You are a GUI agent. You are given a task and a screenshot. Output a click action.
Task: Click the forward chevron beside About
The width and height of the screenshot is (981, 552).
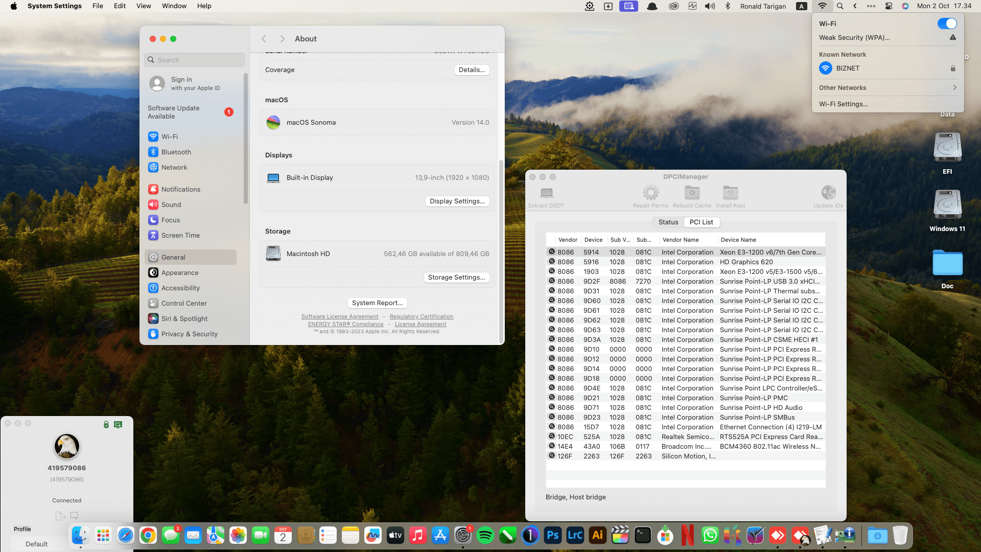(282, 39)
